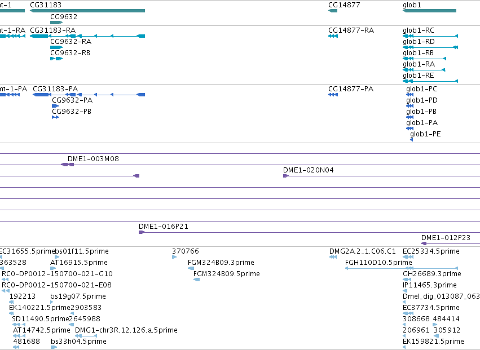Select EST EK159821.5prime
This screenshot has width=480, height=350.
tap(434, 342)
